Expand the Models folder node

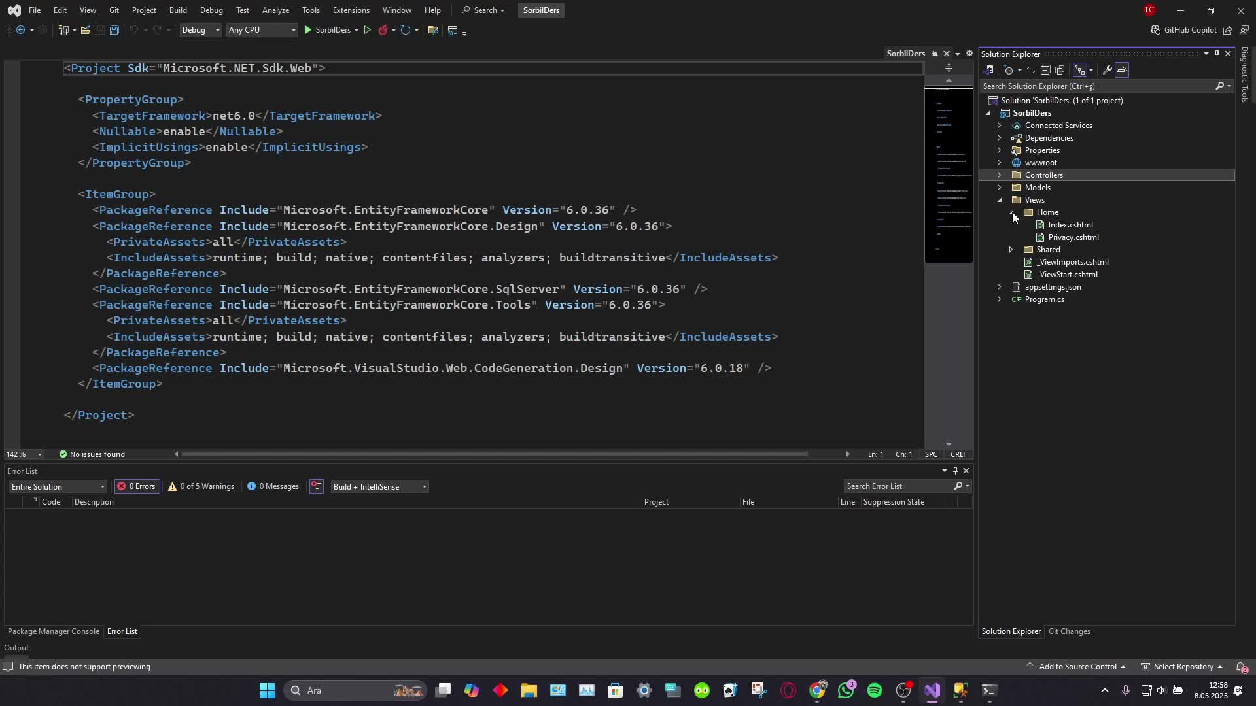click(999, 188)
